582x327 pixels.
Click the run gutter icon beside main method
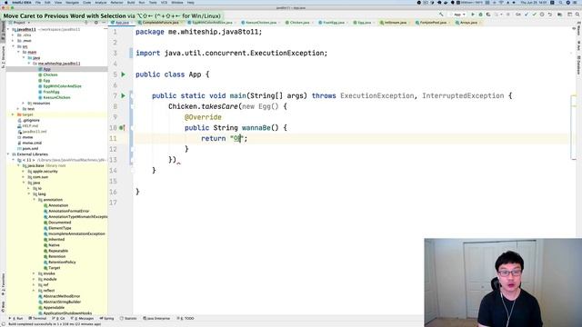point(124,95)
